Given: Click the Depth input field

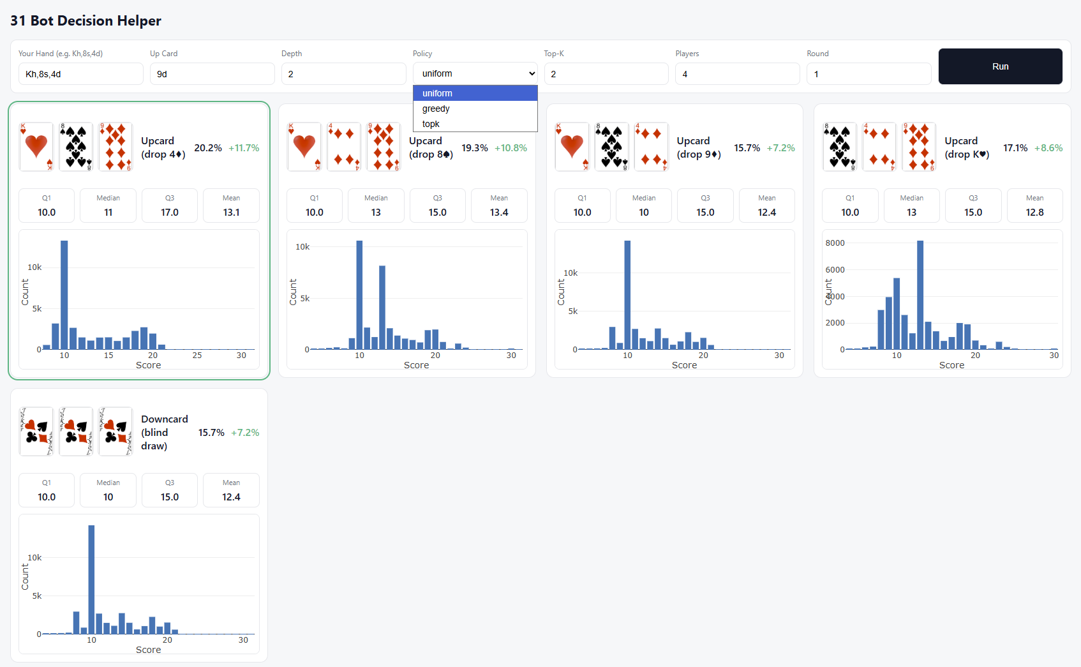Looking at the screenshot, I should pos(343,74).
